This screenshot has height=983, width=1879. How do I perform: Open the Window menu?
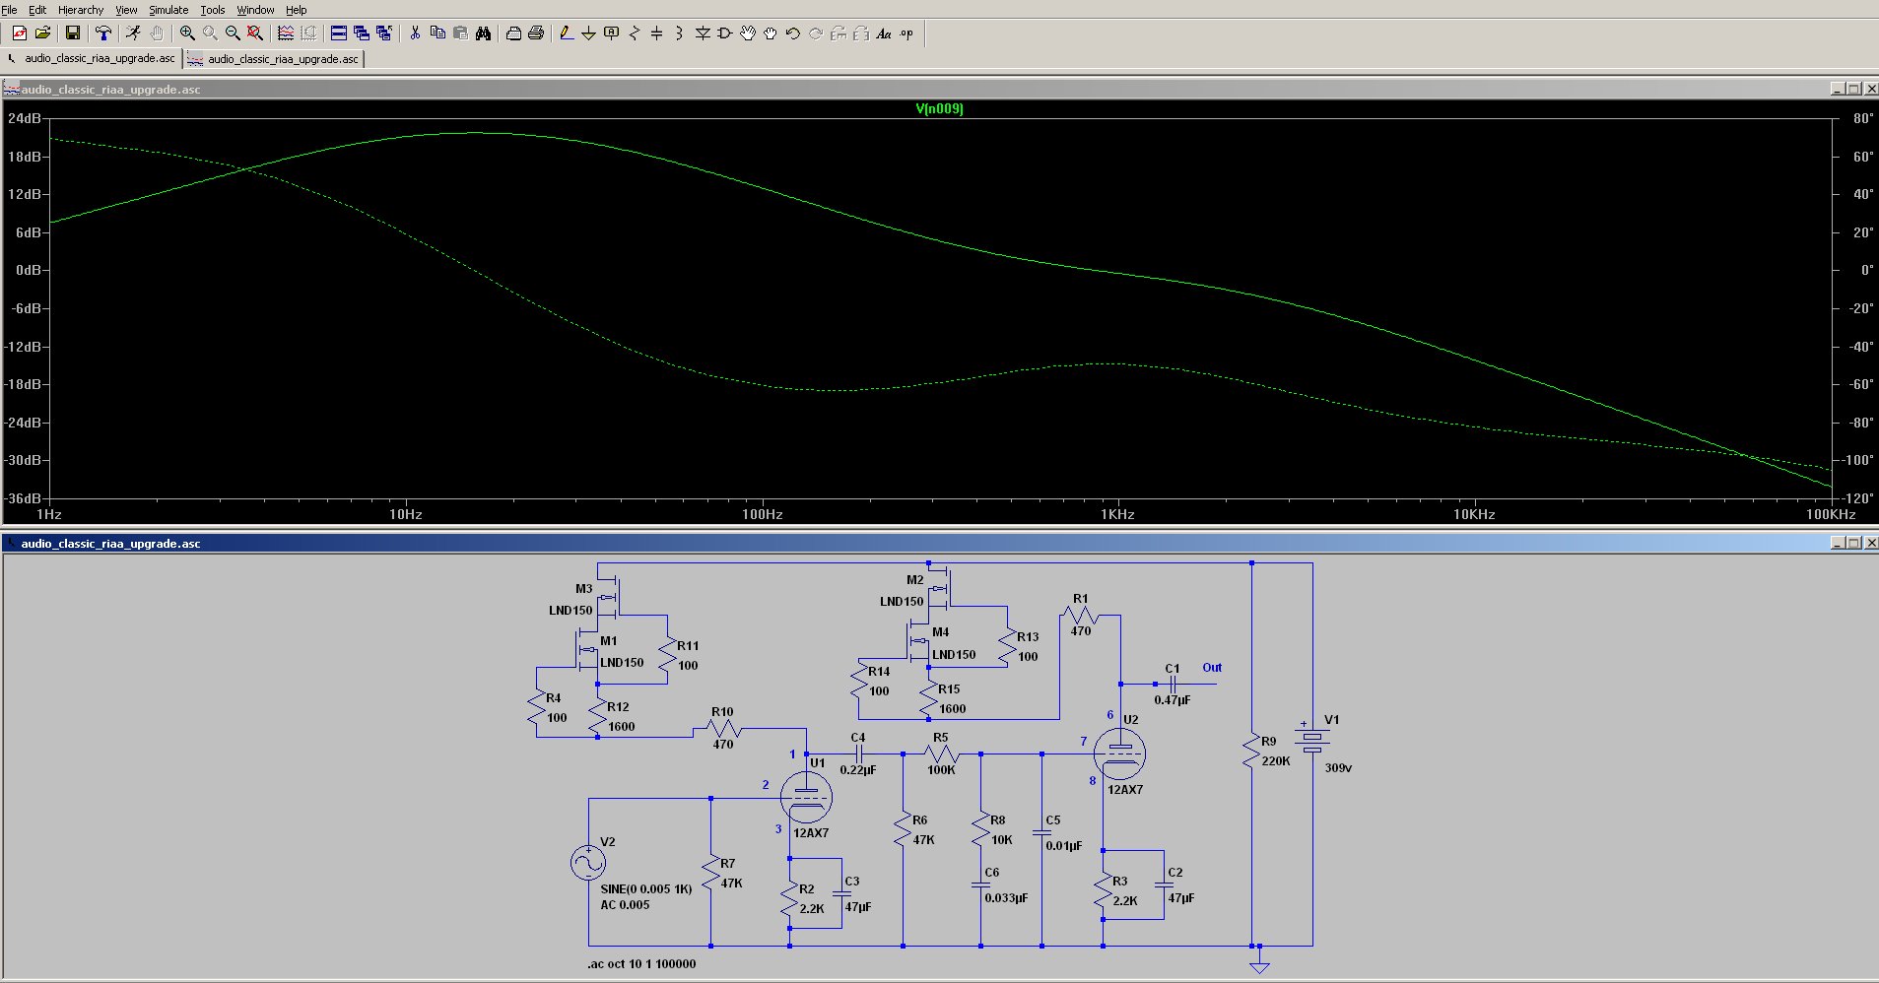255,10
